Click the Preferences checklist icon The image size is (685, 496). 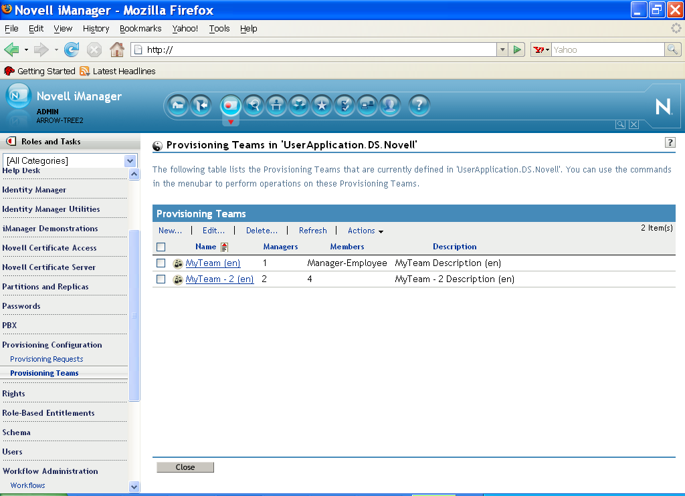(x=345, y=105)
